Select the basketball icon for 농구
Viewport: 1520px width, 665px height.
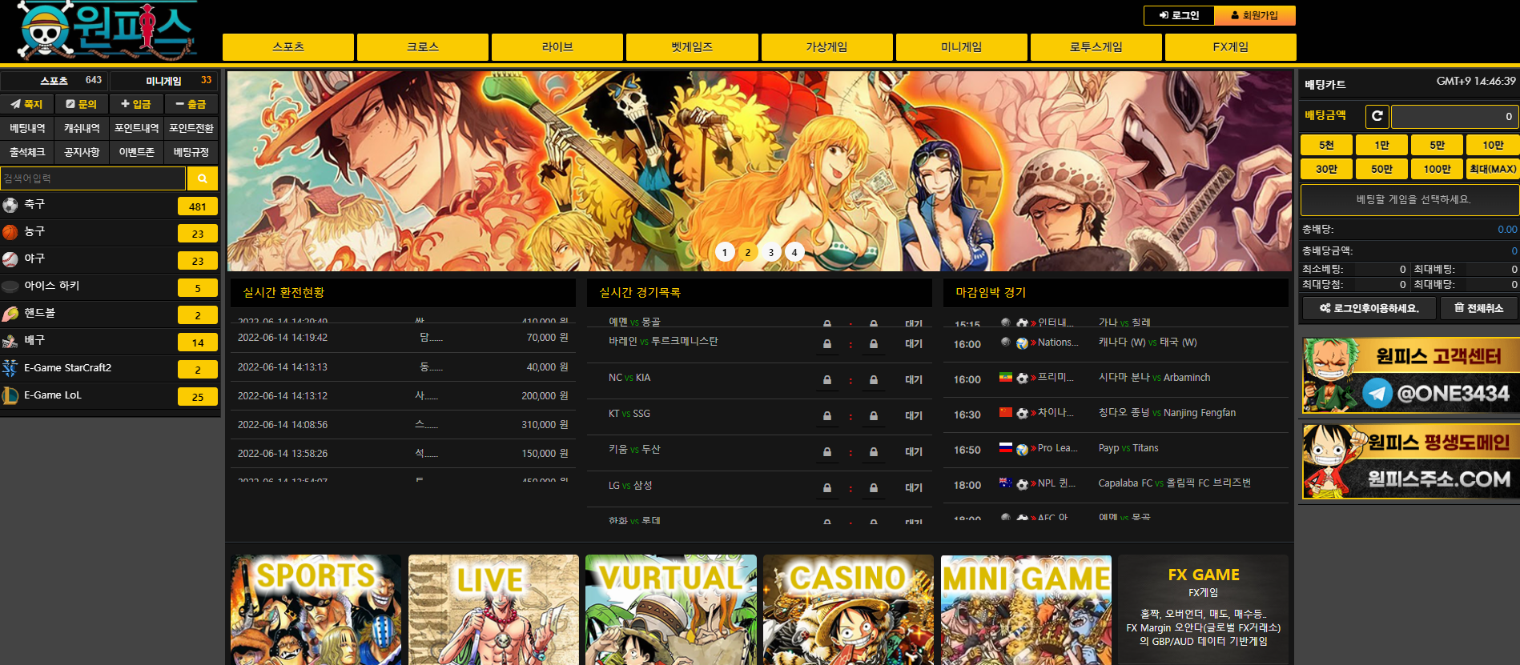10,232
